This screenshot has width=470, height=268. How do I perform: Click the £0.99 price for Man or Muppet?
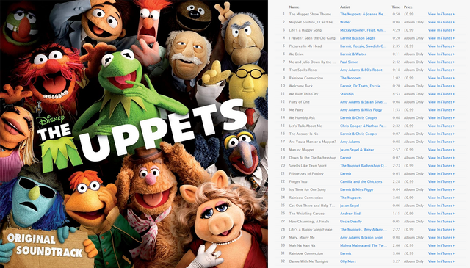408,150
